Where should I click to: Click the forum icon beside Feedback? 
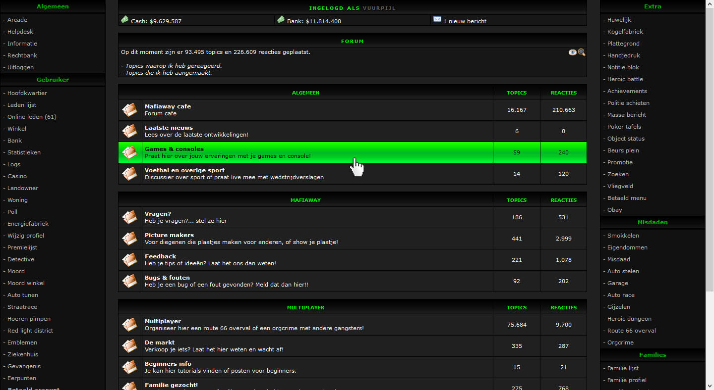tap(130, 260)
